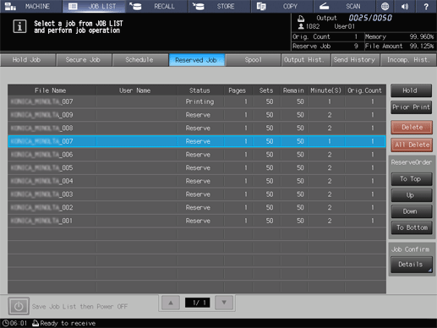Open the SCAN screen
This screenshot has height=328, width=437.
pyautogui.click(x=344, y=6)
